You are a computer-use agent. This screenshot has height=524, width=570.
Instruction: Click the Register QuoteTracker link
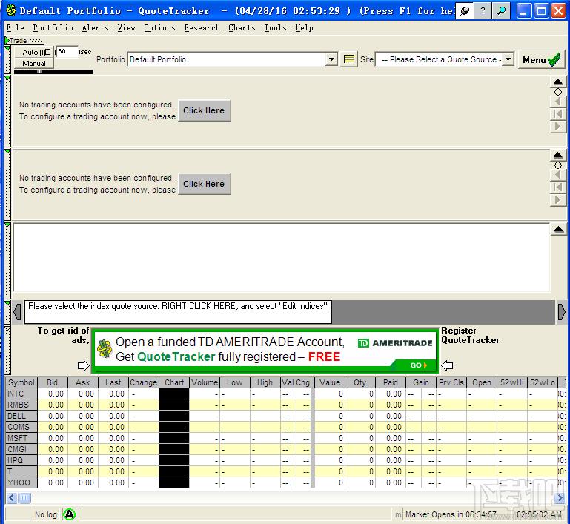click(470, 335)
